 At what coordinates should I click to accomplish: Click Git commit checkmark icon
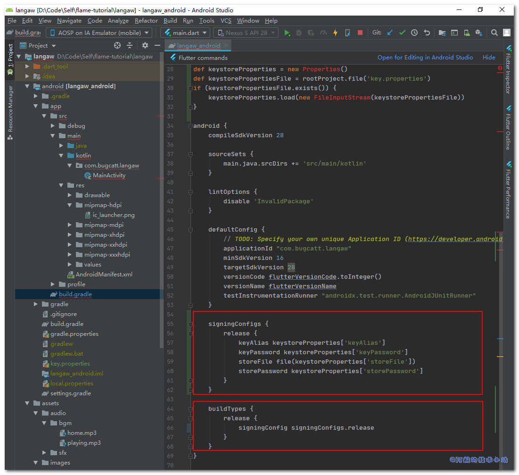click(x=402, y=33)
